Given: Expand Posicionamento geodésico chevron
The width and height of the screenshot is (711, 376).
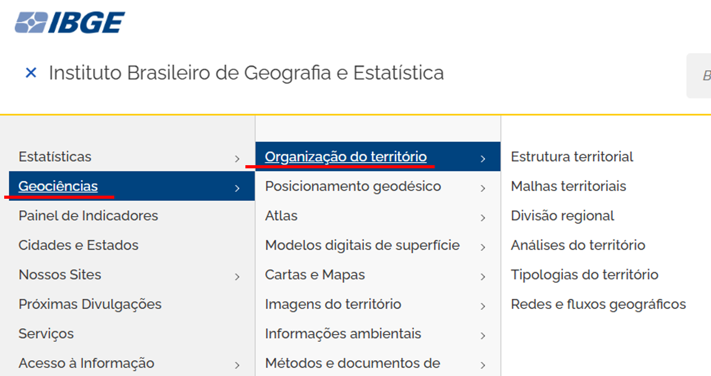Looking at the screenshot, I should (x=483, y=188).
